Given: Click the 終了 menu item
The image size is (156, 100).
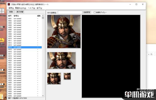Looking at the screenshot, I should click(x=39, y=8).
